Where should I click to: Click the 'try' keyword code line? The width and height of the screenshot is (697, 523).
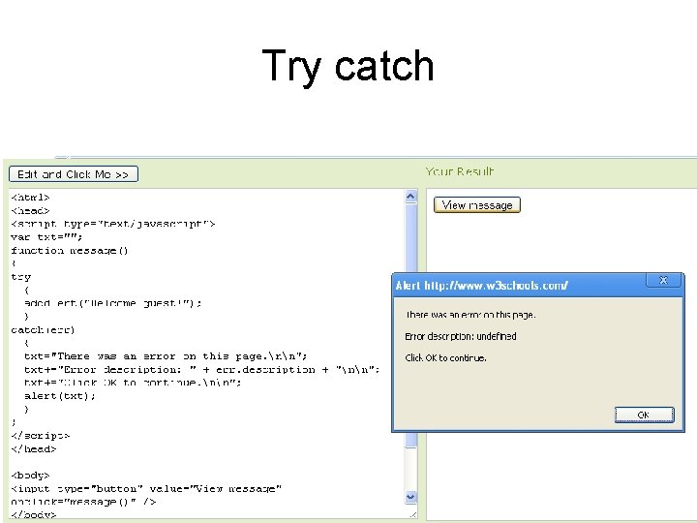21,277
